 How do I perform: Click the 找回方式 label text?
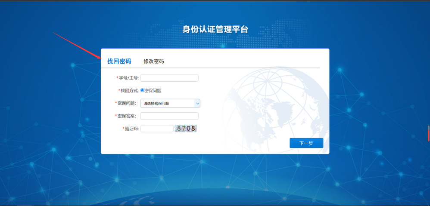pyautogui.click(x=129, y=91)
